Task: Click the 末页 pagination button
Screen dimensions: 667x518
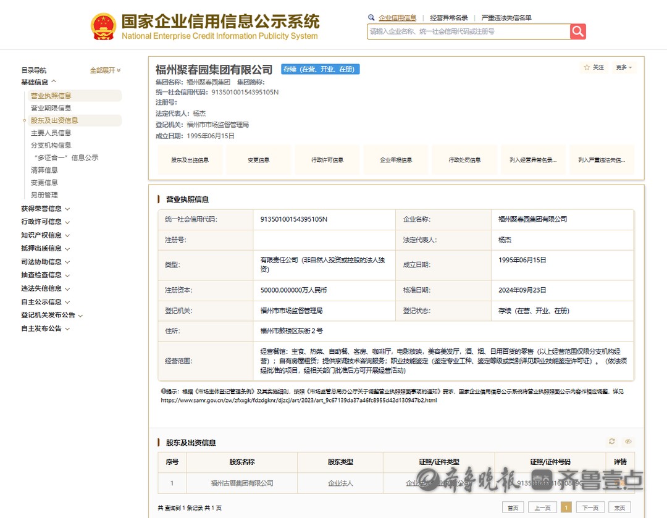Action: 620,508
